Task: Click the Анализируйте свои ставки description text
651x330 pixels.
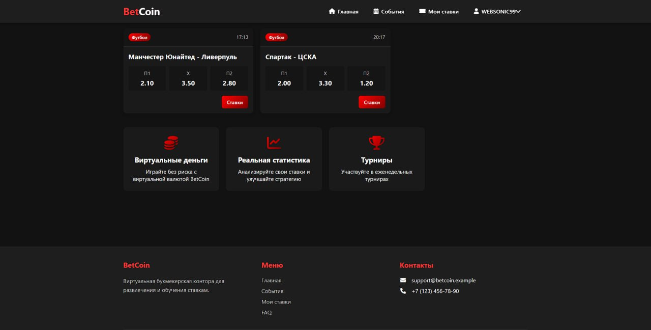Action: (x=274, y=176)
